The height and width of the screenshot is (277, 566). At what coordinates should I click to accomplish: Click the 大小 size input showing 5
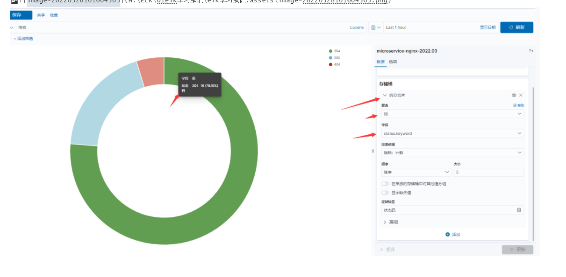tap(489, 172)
